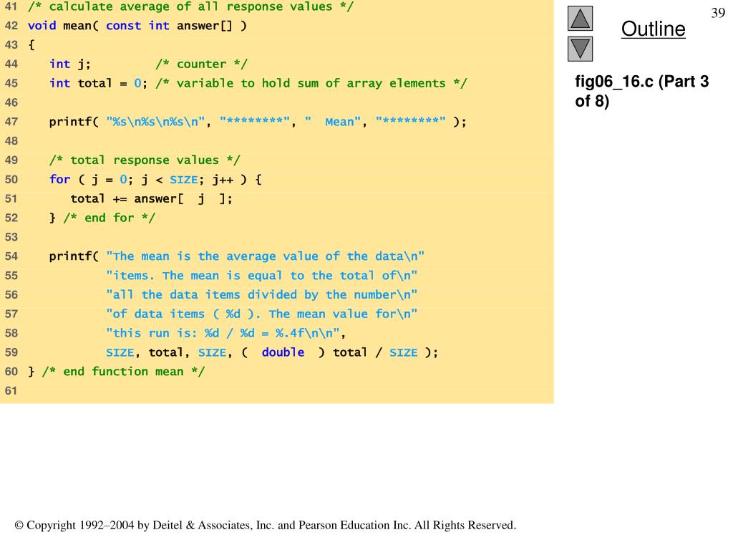Click string 'all the data items divided by the number'
733x550 pixels.
pyautogui.click(x=262, y=294)
